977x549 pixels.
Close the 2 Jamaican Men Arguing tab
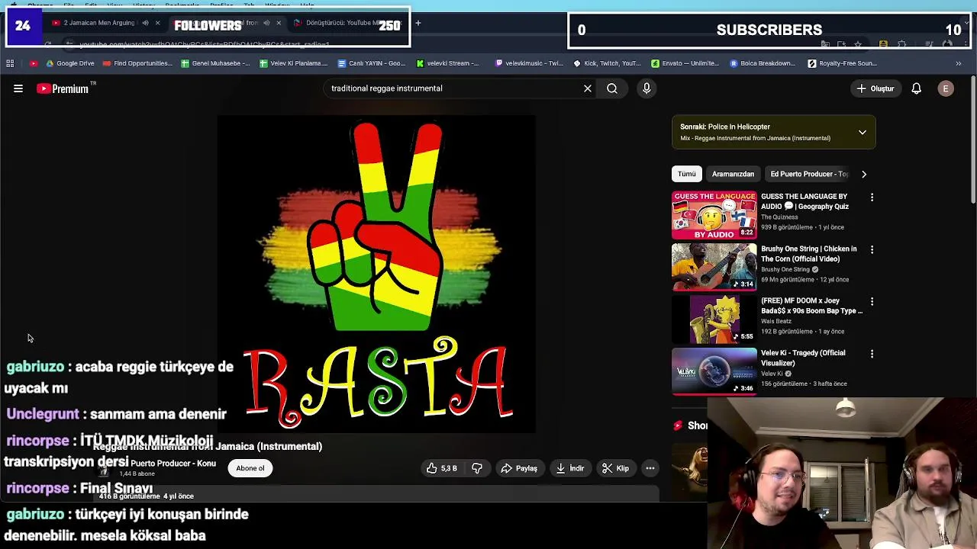click(x=158, y=23)
